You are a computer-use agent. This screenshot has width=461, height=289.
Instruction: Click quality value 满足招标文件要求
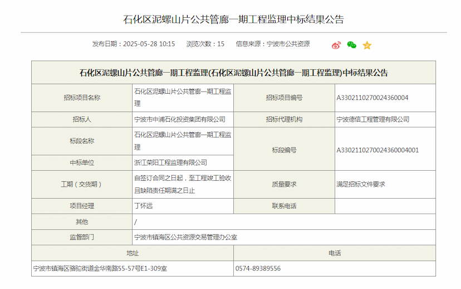tap(361, 185)
